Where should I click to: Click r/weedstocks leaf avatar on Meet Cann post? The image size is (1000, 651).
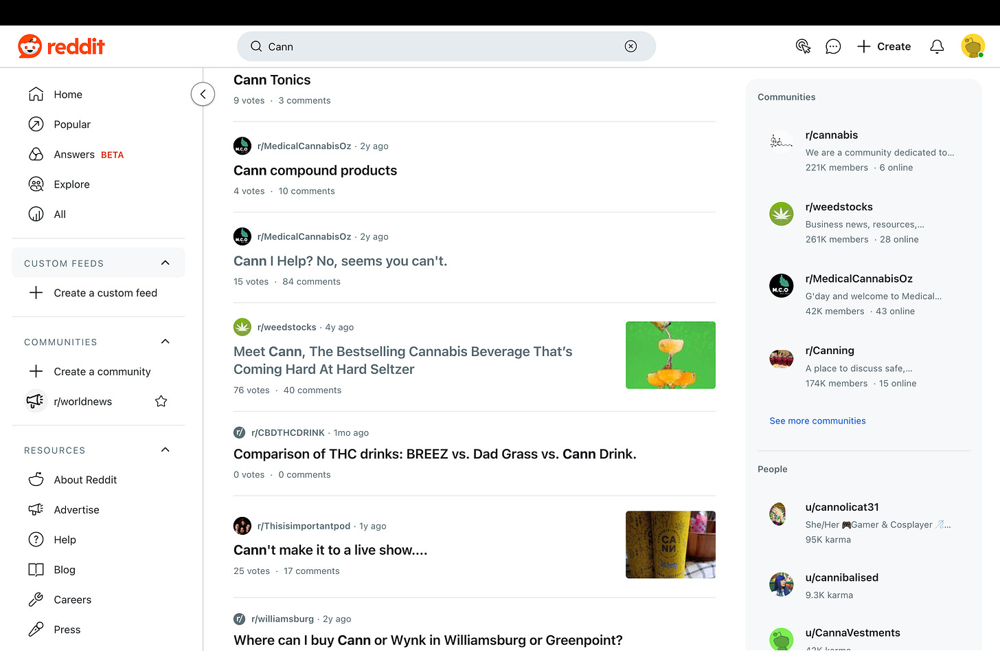pyautogui.click(x=242, y=327)
